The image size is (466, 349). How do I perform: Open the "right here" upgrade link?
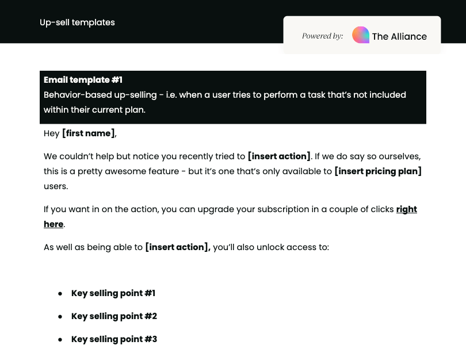point(406,209)
